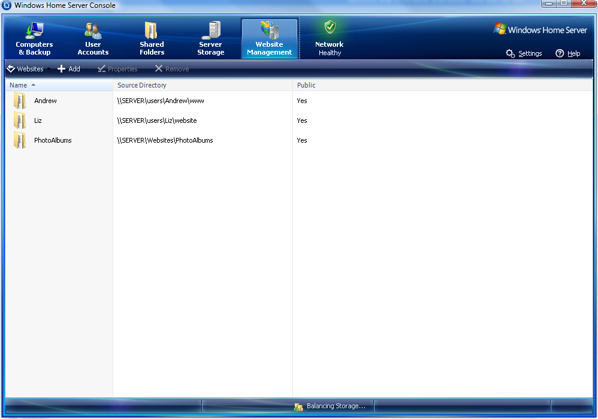598x419 pixels.
Task: Click the Computers & Backup monitor icon
Action: tap(34, 31)
